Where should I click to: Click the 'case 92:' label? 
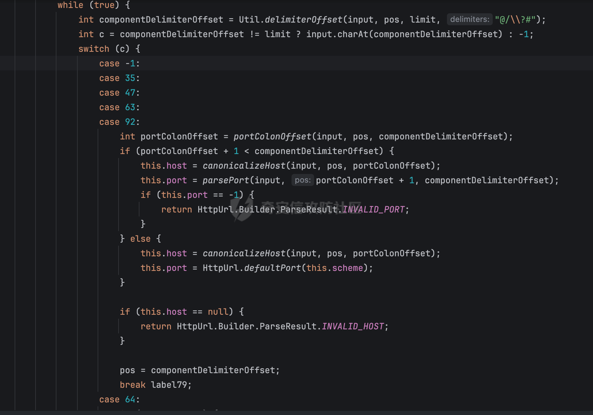click(x=120, y=122)
